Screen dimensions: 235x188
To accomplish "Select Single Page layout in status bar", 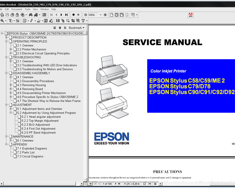I will pos(144,184).
